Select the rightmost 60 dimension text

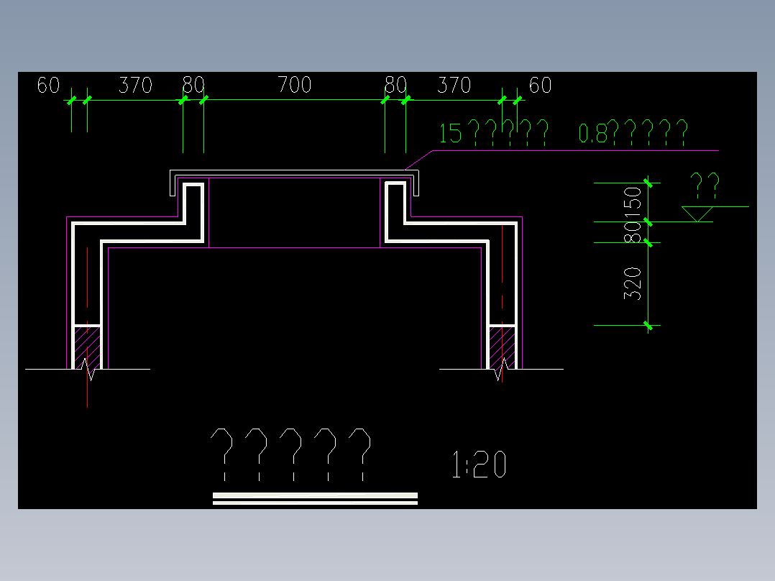point(540,85)
